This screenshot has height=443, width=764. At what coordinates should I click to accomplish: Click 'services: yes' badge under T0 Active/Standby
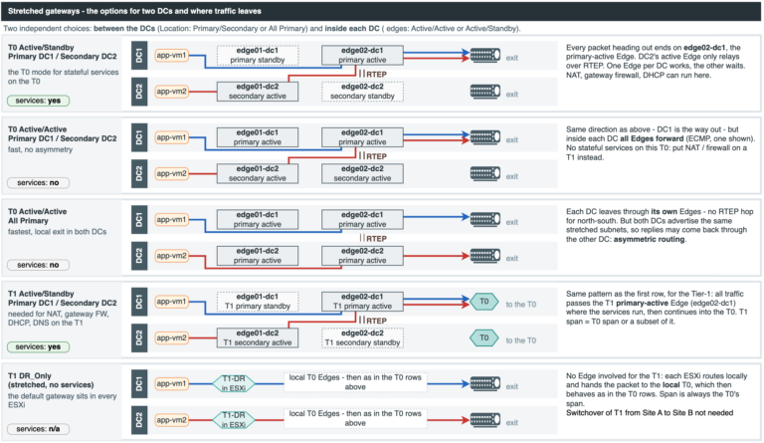(x=38, y=101)
